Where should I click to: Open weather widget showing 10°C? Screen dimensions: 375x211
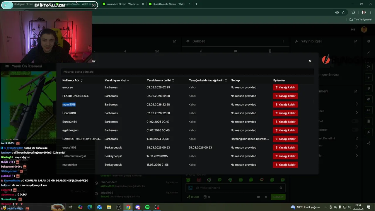pos(305,207)
